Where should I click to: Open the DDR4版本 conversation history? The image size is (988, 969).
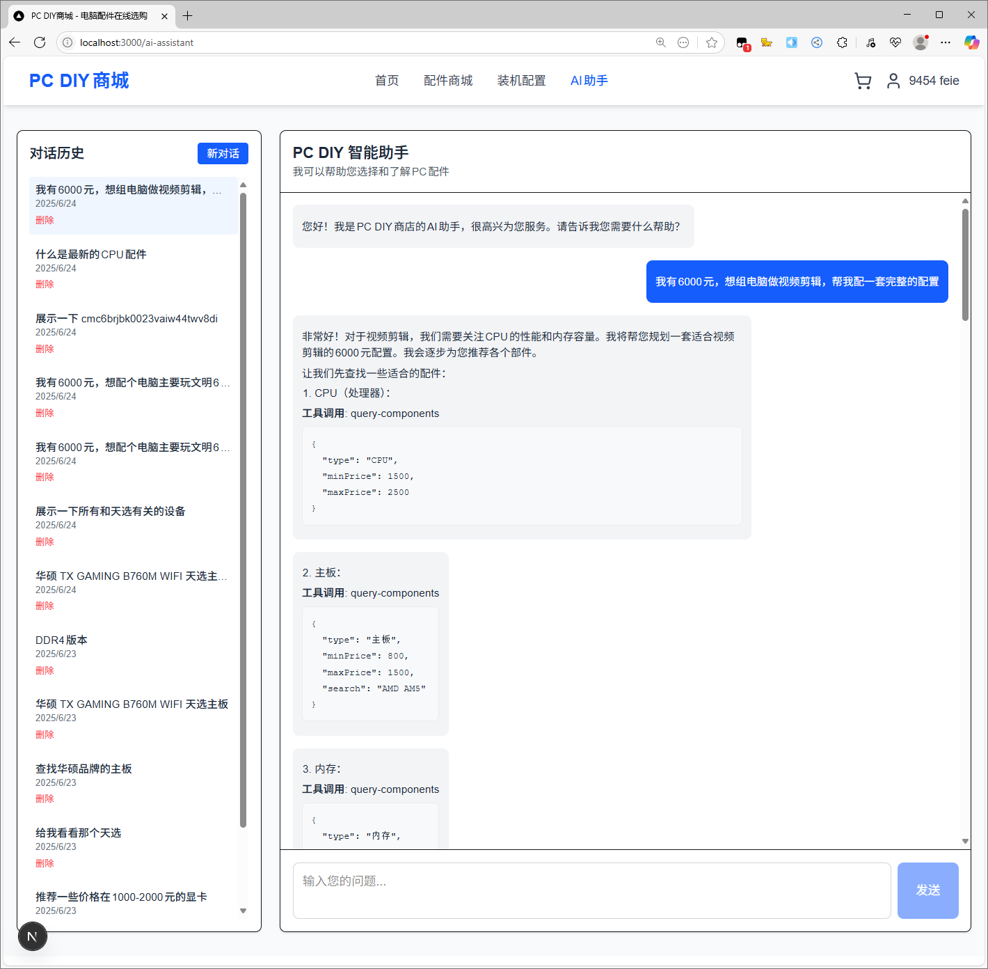61,640
